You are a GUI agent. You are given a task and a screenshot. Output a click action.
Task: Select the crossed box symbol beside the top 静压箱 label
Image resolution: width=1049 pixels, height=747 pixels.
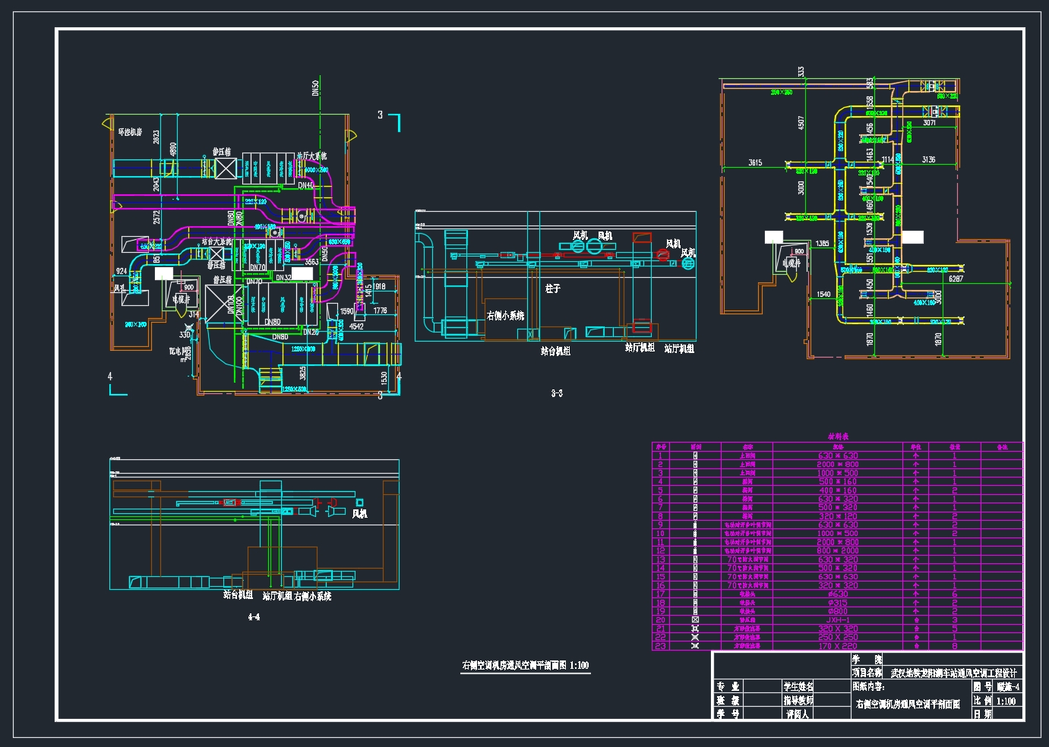[226, 168]
